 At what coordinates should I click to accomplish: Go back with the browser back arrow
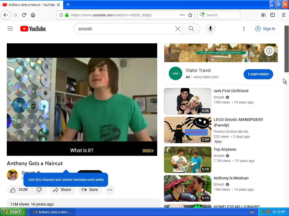pos(6,15)
